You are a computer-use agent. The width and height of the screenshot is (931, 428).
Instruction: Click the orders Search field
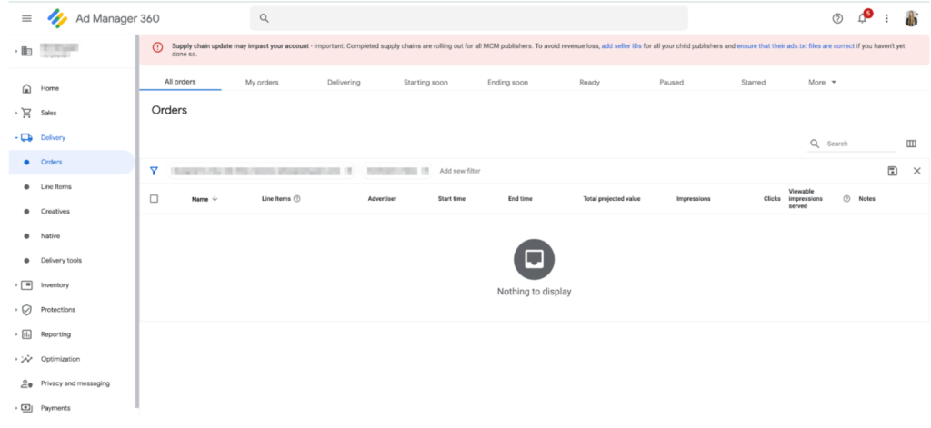pos(859,144)
